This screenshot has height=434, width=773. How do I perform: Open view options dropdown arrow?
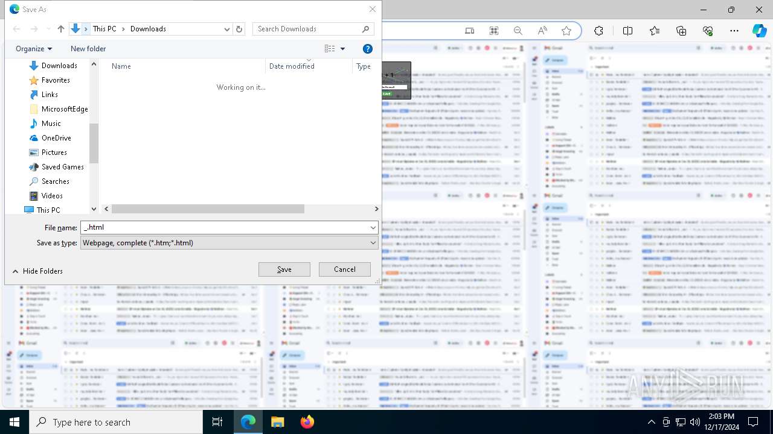click(343, 49)
